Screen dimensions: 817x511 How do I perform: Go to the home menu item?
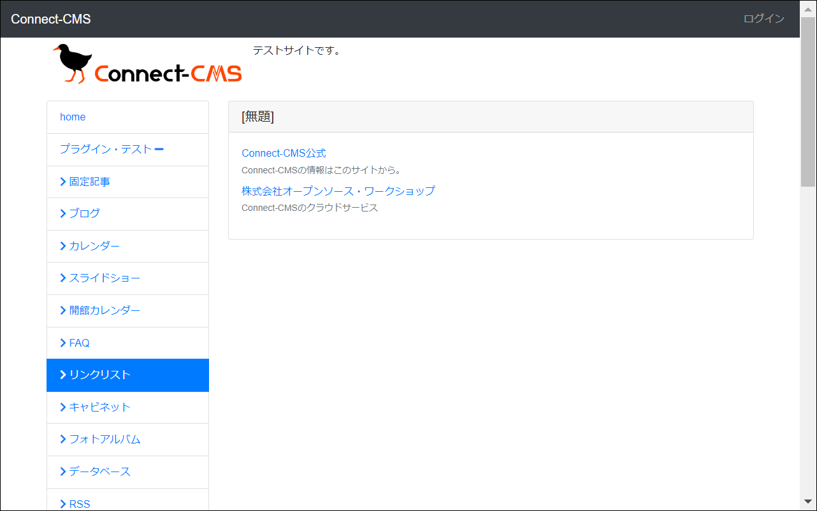(x=127, y=117)
